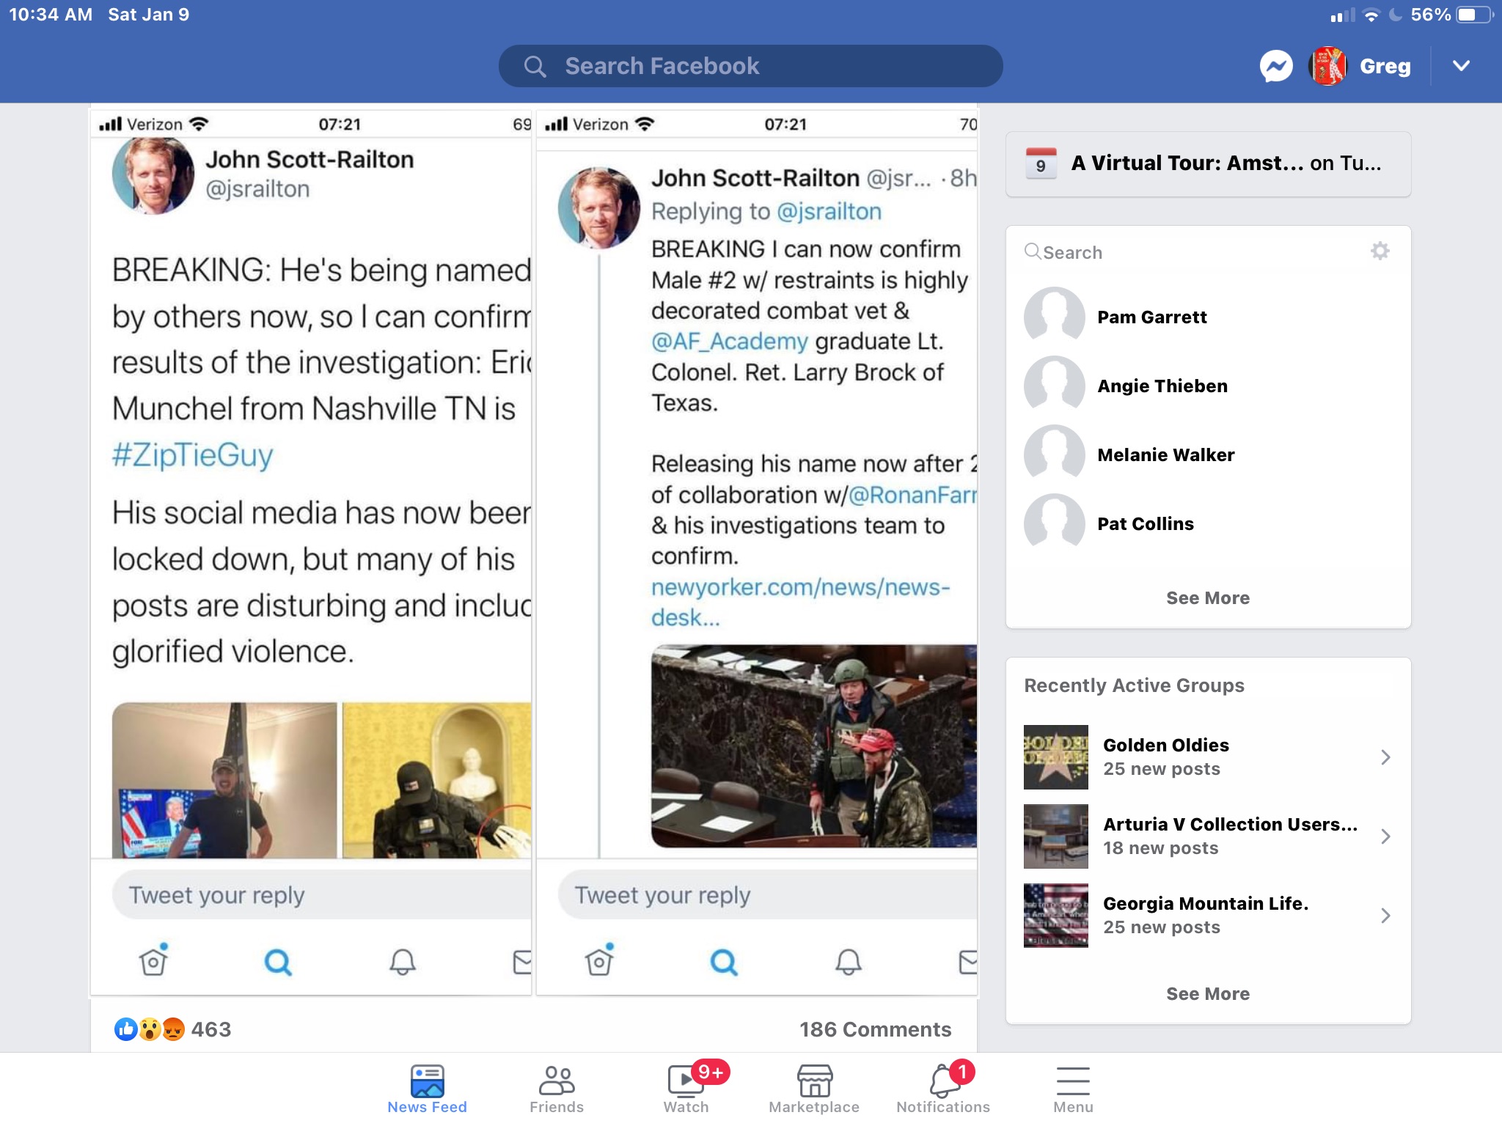The width and height of the screenshot is (1502, 1126).
Task: Click the Search Facebook field
Action: pos(750,66)
